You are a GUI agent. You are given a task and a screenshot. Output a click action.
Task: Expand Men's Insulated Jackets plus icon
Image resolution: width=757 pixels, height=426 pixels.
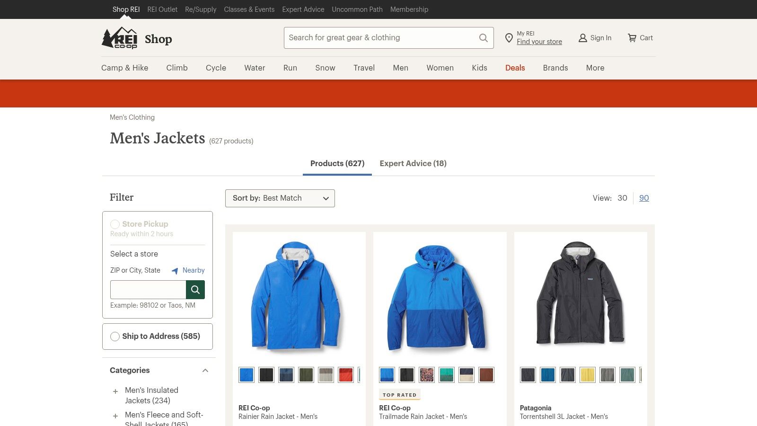(x=115, y=391)
